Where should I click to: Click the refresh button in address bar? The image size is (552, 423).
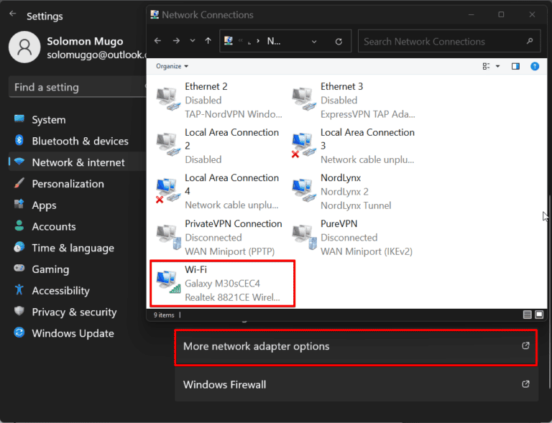339,42
